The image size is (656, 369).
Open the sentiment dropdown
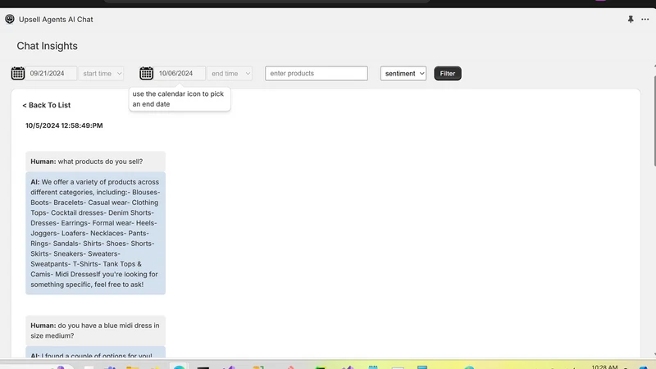pos(403,73)
